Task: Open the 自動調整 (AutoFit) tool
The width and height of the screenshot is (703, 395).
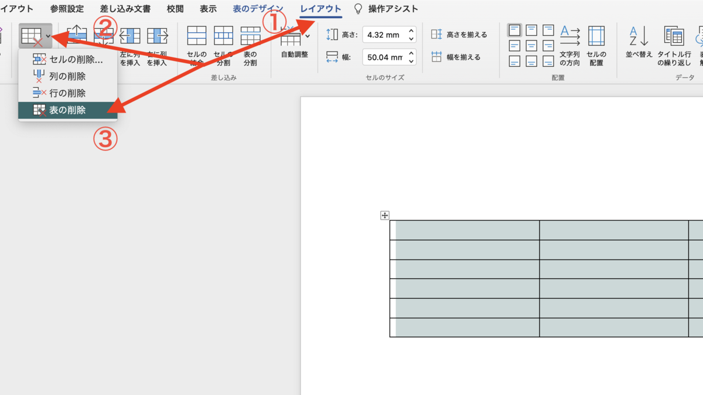Action: point(292,39)
